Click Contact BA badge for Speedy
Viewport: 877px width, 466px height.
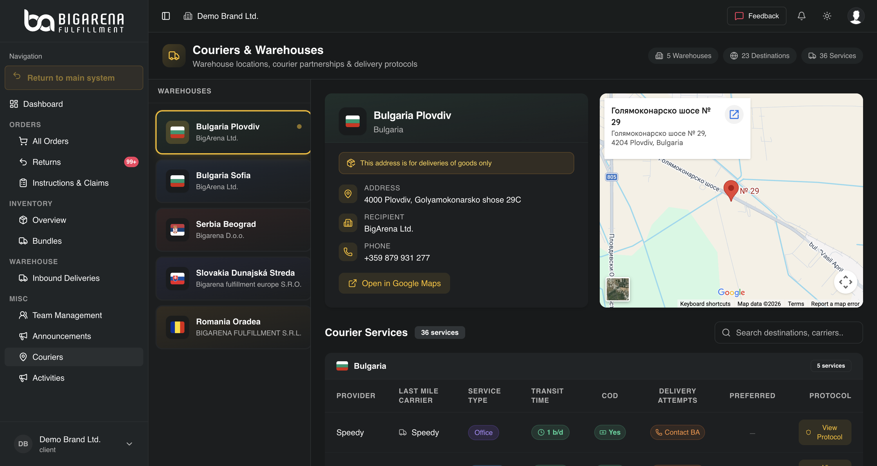pos(677,432)
